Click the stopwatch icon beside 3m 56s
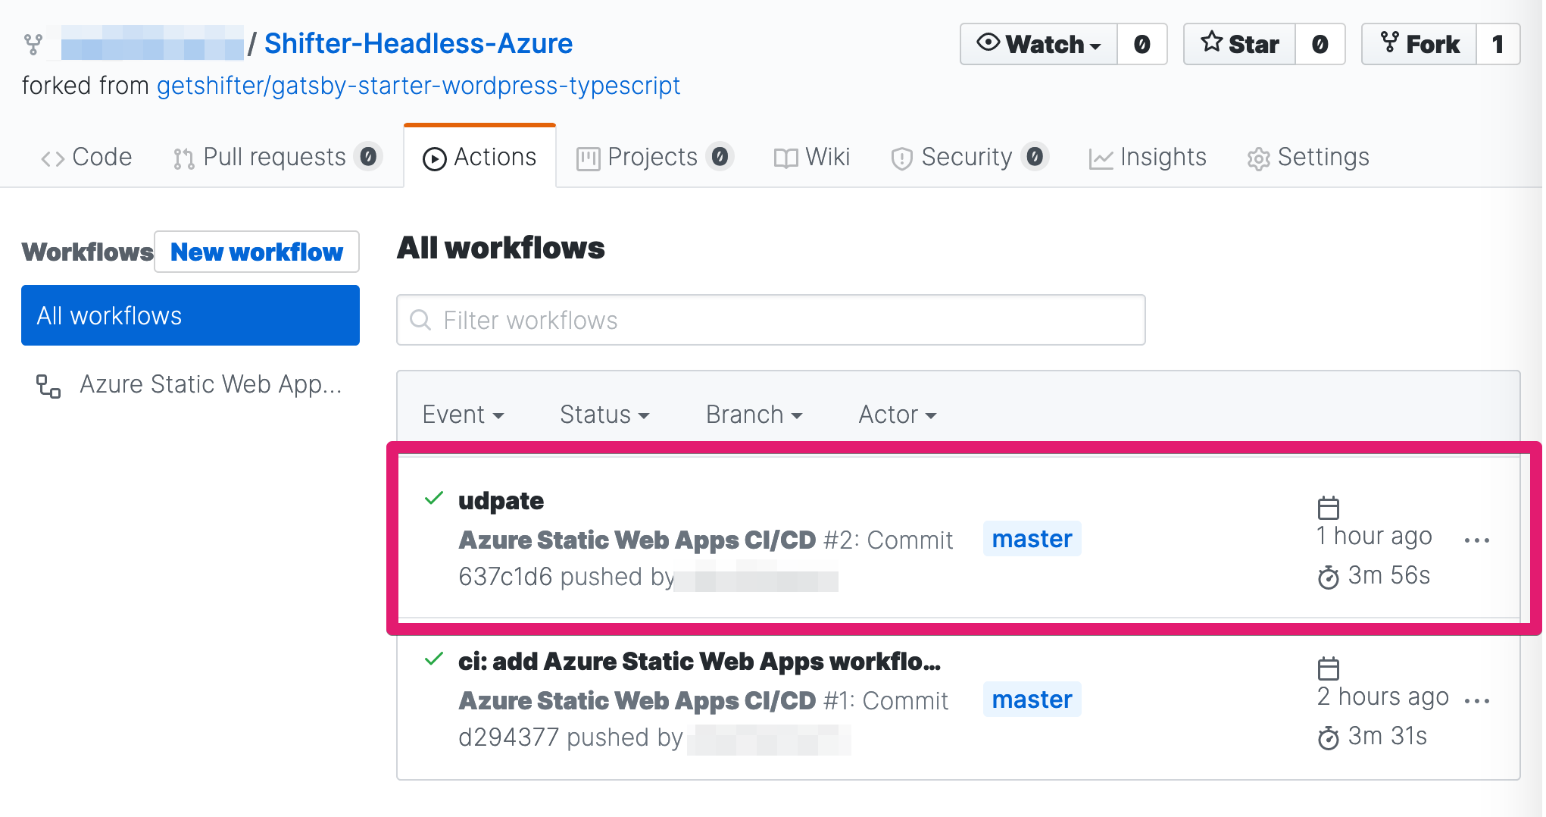Viewport: 1546px width, 817px height. pos(1329,577)
